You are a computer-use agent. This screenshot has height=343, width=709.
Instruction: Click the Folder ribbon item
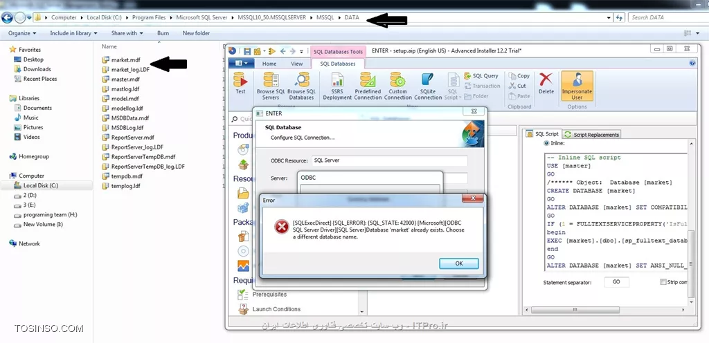[476, 96]
